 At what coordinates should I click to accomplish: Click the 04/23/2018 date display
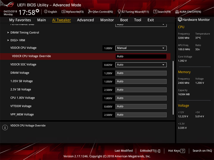[x=10, y=11]
